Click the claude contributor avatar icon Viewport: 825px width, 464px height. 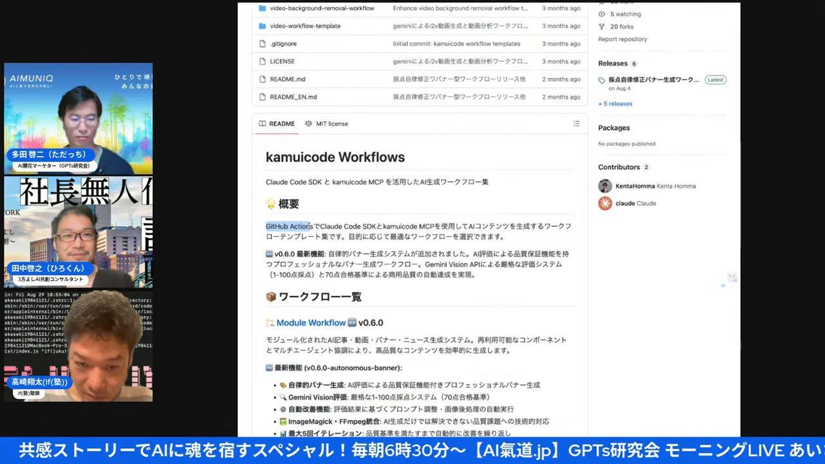tap(605, 204)
